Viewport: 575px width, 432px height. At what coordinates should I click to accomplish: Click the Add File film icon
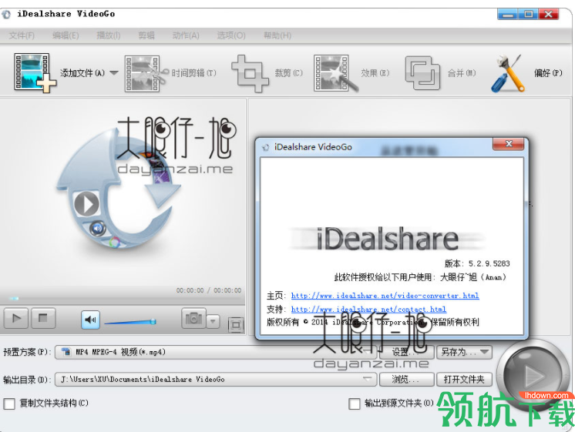[x=35, y=72]
